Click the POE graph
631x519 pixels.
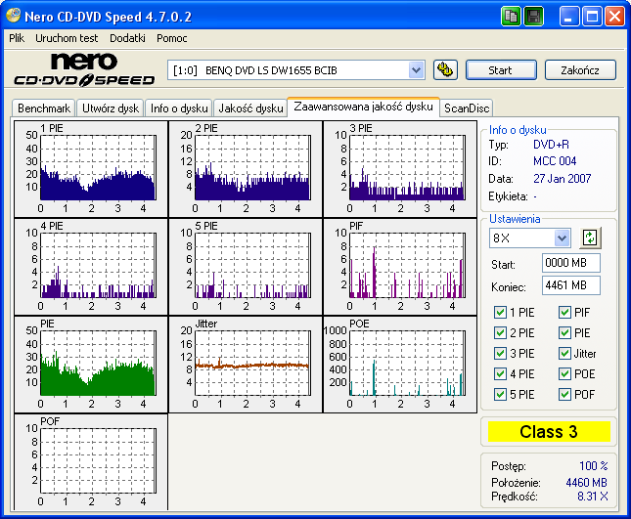coord(407,364)
